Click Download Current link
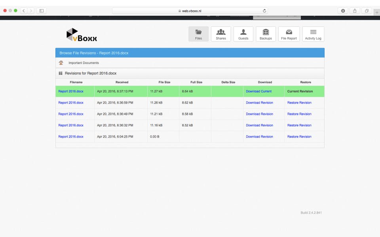This screenshot has width=380, height=237. pyautogui.click(x=258, y=91)
